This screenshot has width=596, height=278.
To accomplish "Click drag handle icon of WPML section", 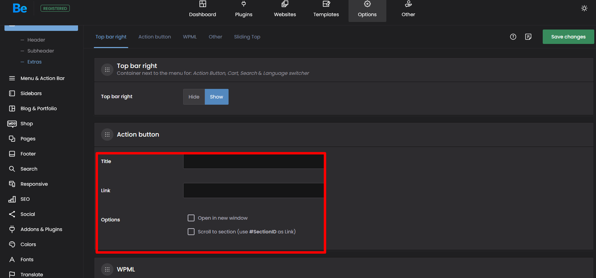I will [107, 269].
